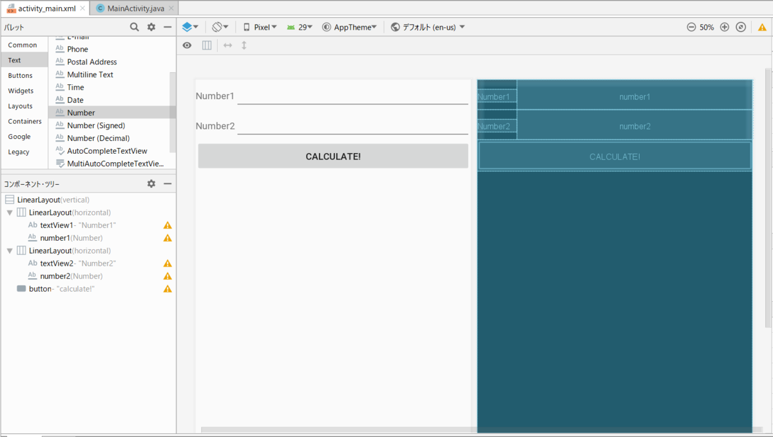Click the CALCULATE! button in design preview
The height and width of the screenshot is (437, 773).
click(x=333, y=156)
